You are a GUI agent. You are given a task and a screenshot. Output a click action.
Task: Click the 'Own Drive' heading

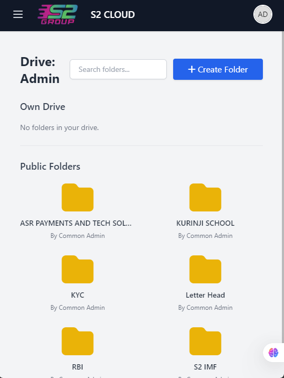(43, 107)
